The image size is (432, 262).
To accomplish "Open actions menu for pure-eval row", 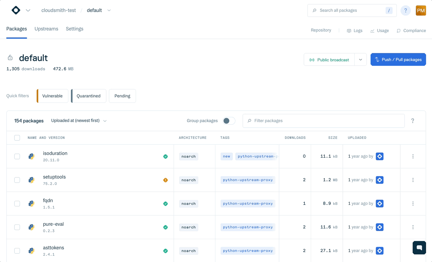I will pyautogui.click(x=413, y=227).
